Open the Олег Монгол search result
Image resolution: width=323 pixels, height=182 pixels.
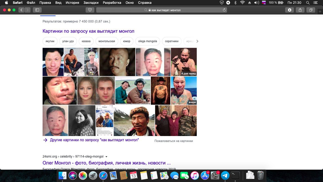tap(106, 163)
